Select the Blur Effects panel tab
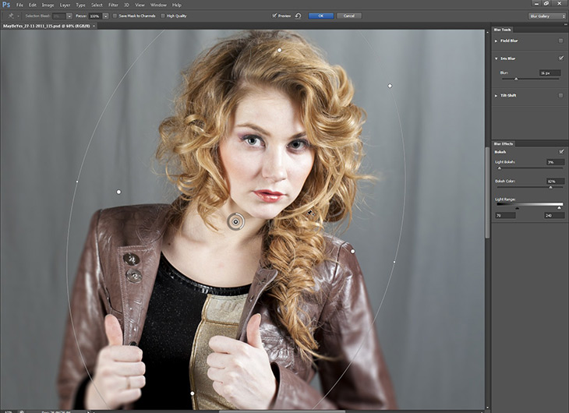This screenshot has height=413, width=569. (x=504, y=144)
